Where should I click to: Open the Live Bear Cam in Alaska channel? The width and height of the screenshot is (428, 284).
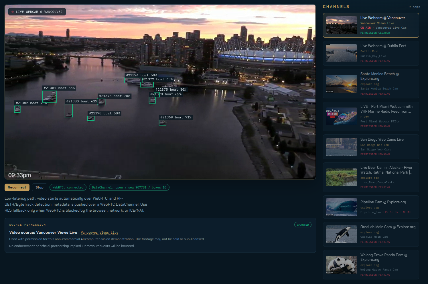tap(371, 177)
